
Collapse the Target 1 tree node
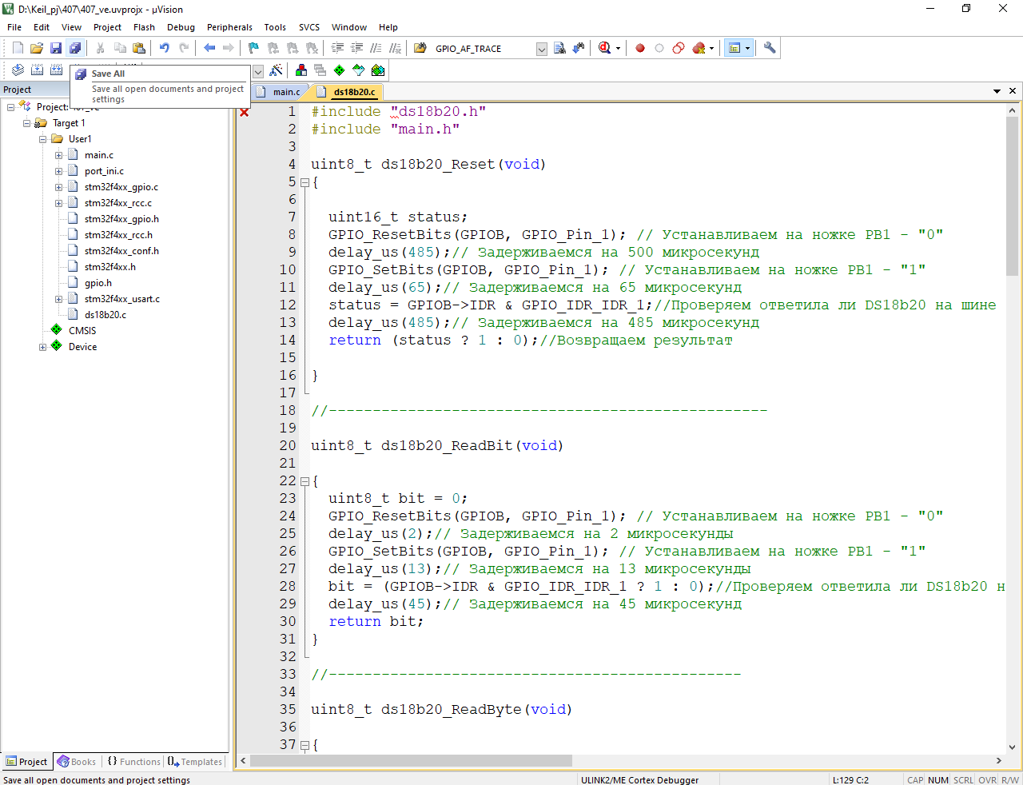(26, 123)
